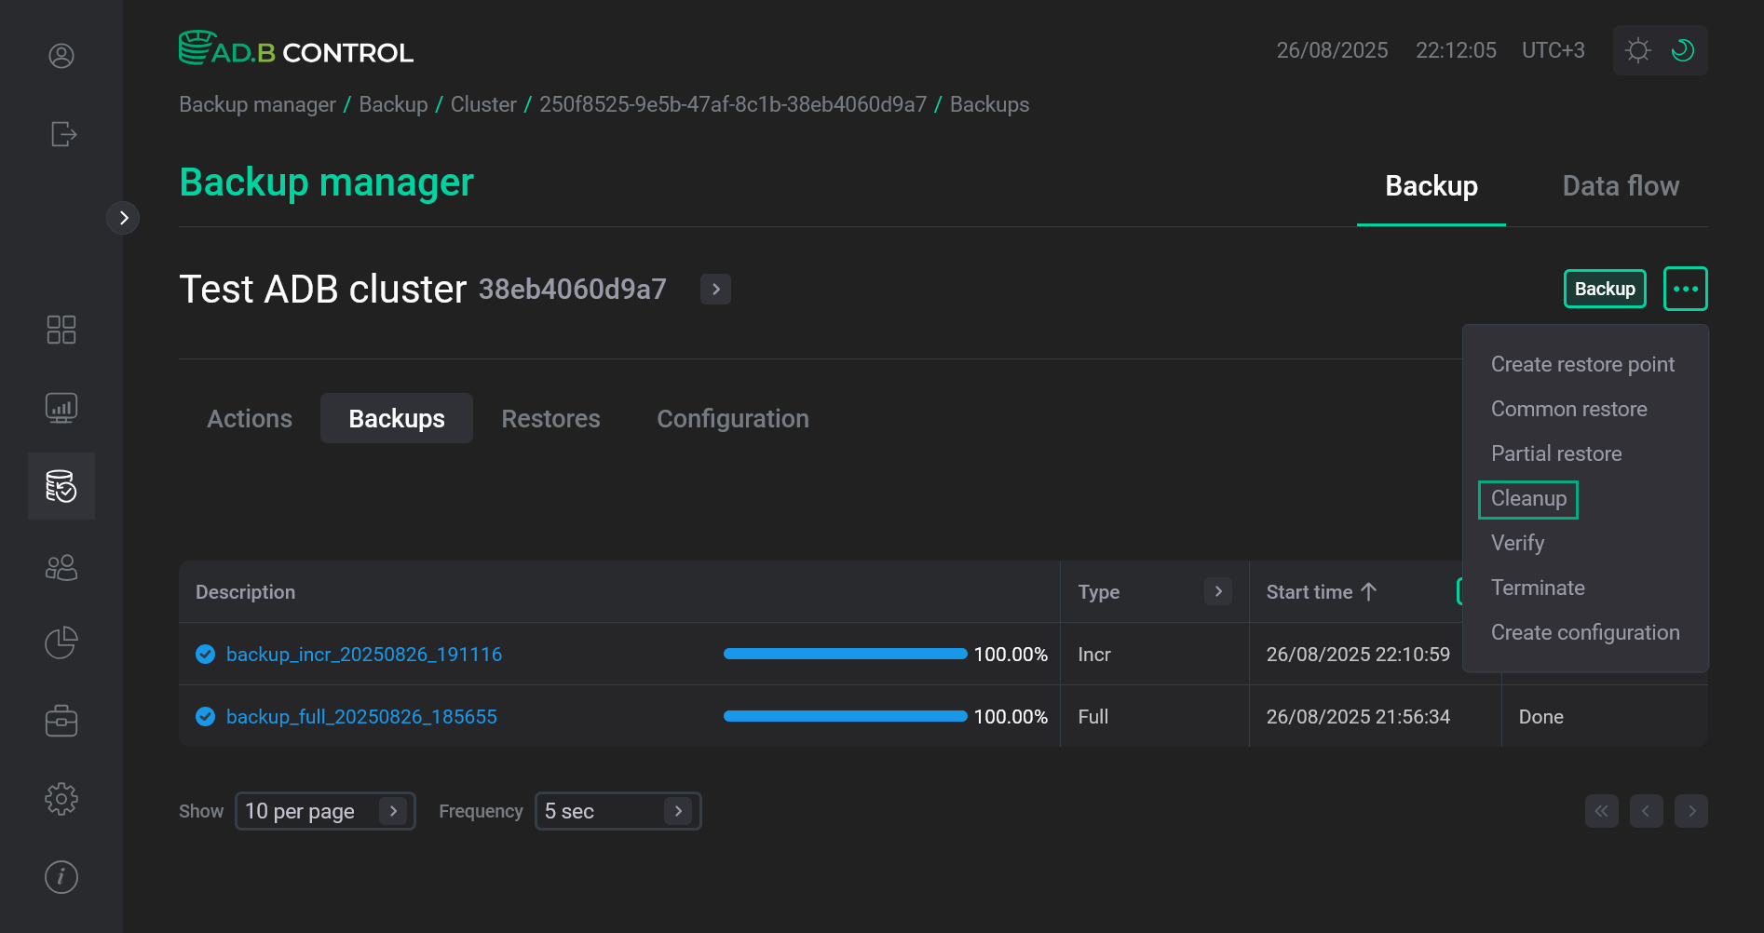Click the green Backup button
This screenshot has width=1764, height=933.
point(1604,289)
